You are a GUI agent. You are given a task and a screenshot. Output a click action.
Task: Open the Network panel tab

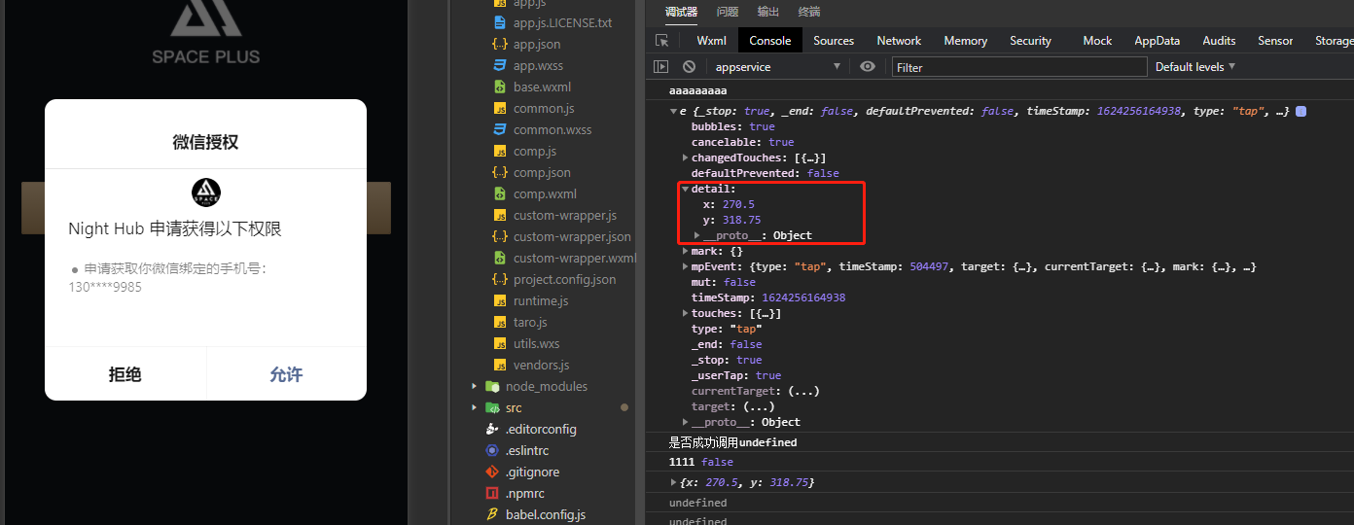899,41
